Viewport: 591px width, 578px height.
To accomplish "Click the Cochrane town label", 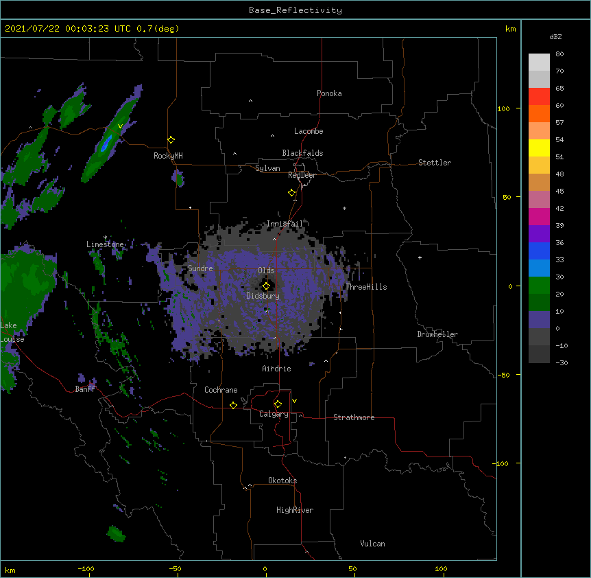I will point(221,390).
